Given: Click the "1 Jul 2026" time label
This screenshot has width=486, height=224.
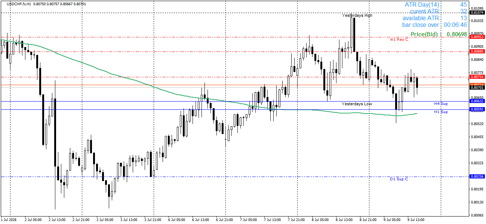Looking at the screenshot, I should pos(9,220).
